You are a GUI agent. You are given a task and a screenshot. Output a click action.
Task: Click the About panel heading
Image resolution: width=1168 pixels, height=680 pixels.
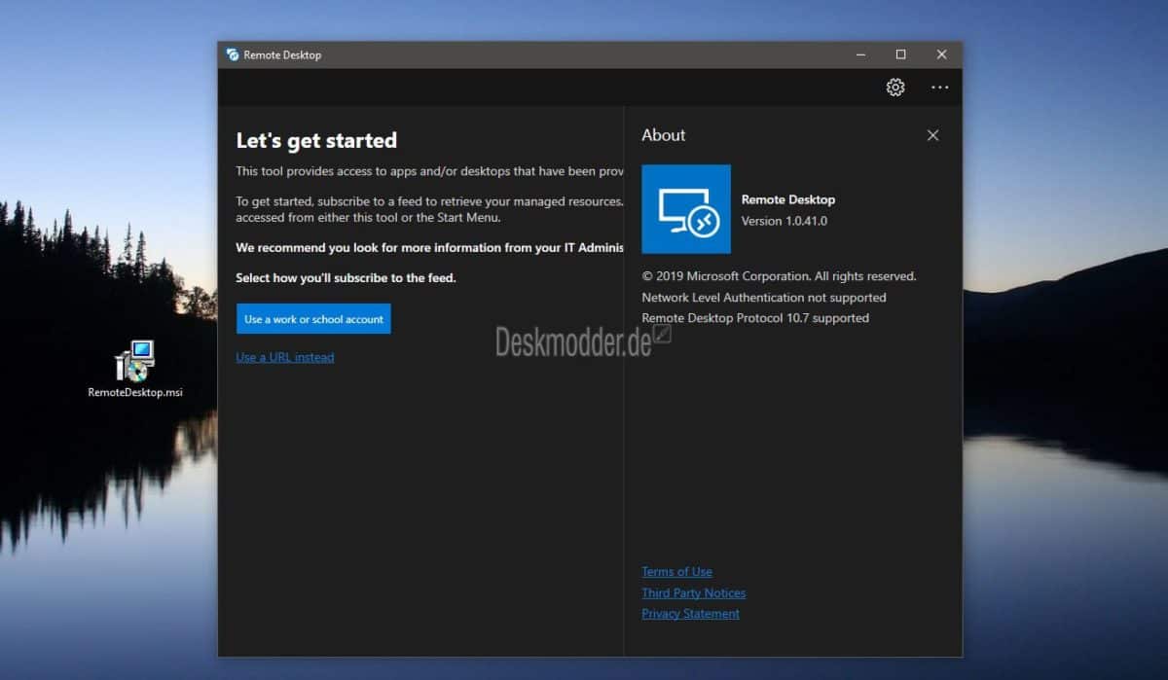pyautogui.click(x=664, y=135)
